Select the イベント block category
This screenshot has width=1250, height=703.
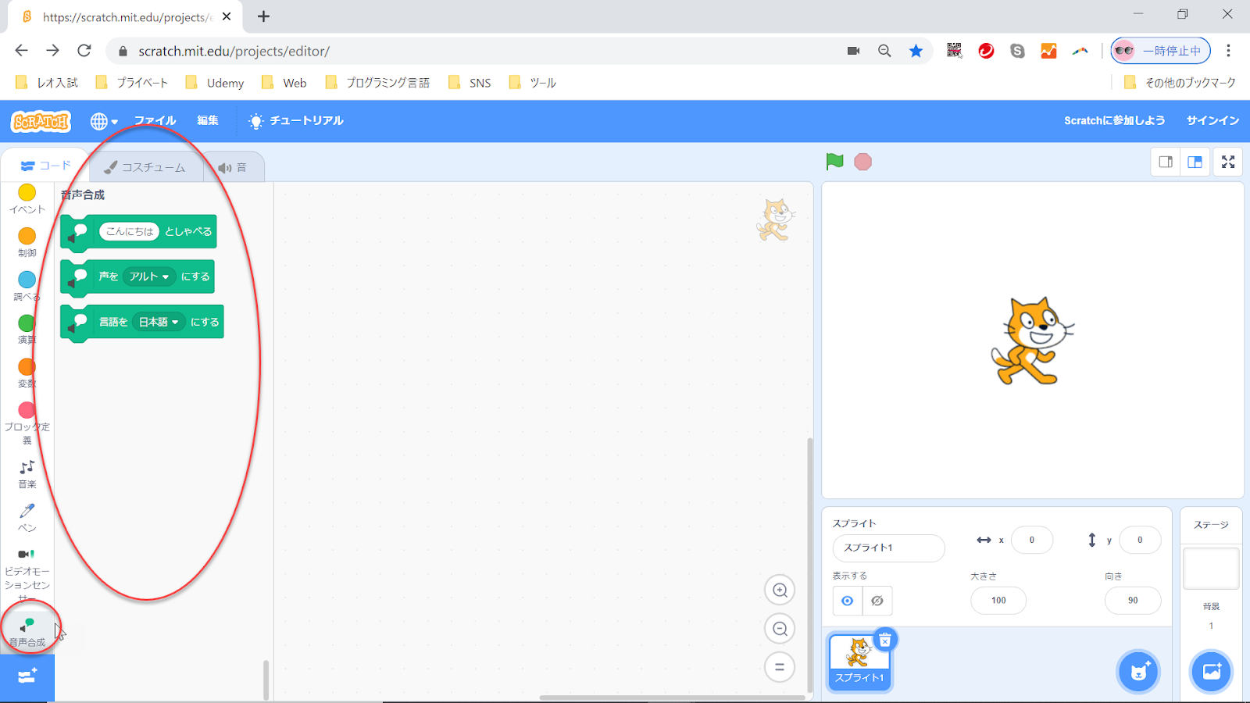(x=27, y=199)
